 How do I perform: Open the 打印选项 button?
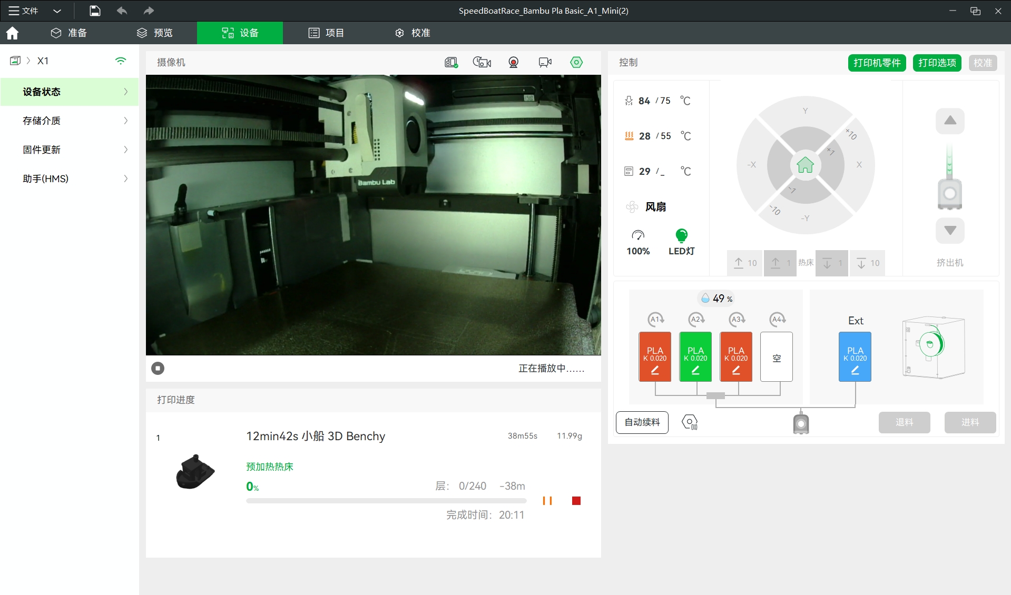point(937,63)
